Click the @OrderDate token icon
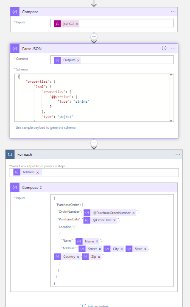 pos(87,220)
